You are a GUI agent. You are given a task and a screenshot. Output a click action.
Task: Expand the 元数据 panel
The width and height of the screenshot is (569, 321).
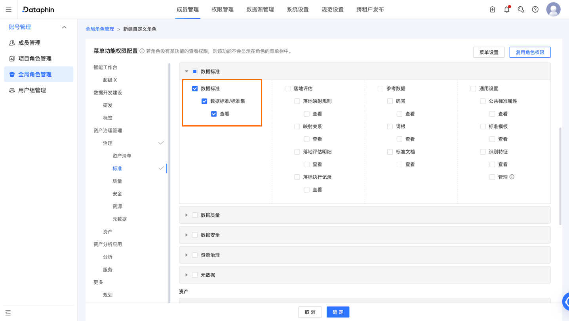coord(186,275)
